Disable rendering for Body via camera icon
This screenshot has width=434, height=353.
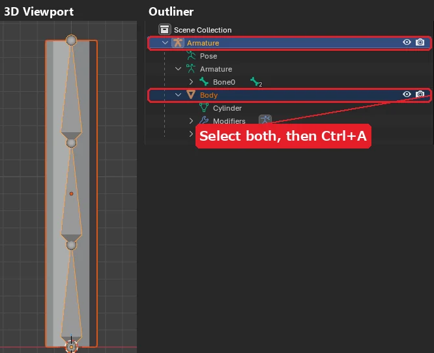coord(420,94)
